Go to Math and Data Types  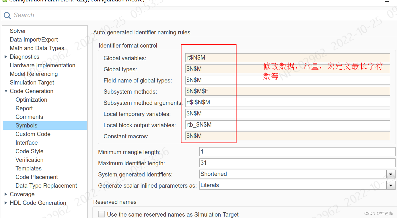coord(37,48)
